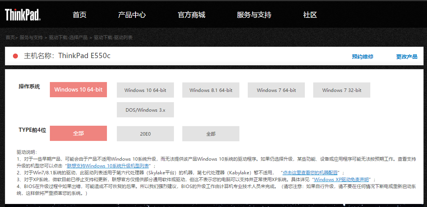Image resolution: width=427 pixels, height=207 pixels.
Task: Click 更改产品 to change the product
Action: [x=406, y=57]
